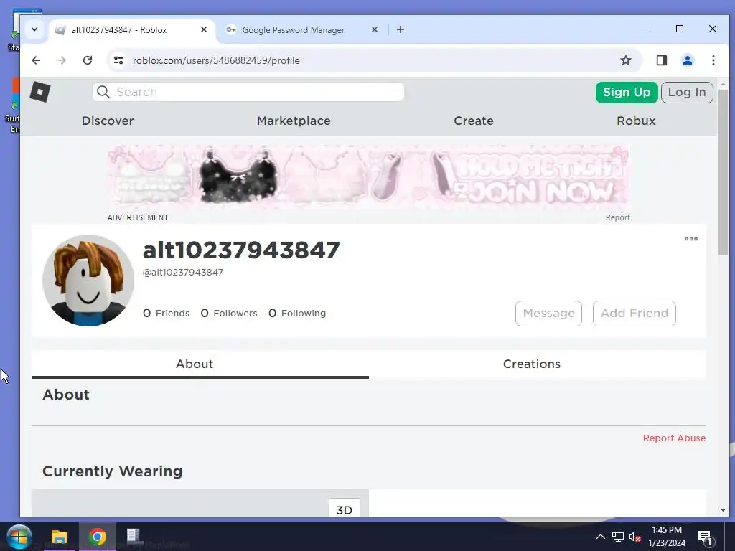The width and height of the screenshot is (735, 551).
Task: Click the scrollbar up arrow
Action: pos(723,85)
